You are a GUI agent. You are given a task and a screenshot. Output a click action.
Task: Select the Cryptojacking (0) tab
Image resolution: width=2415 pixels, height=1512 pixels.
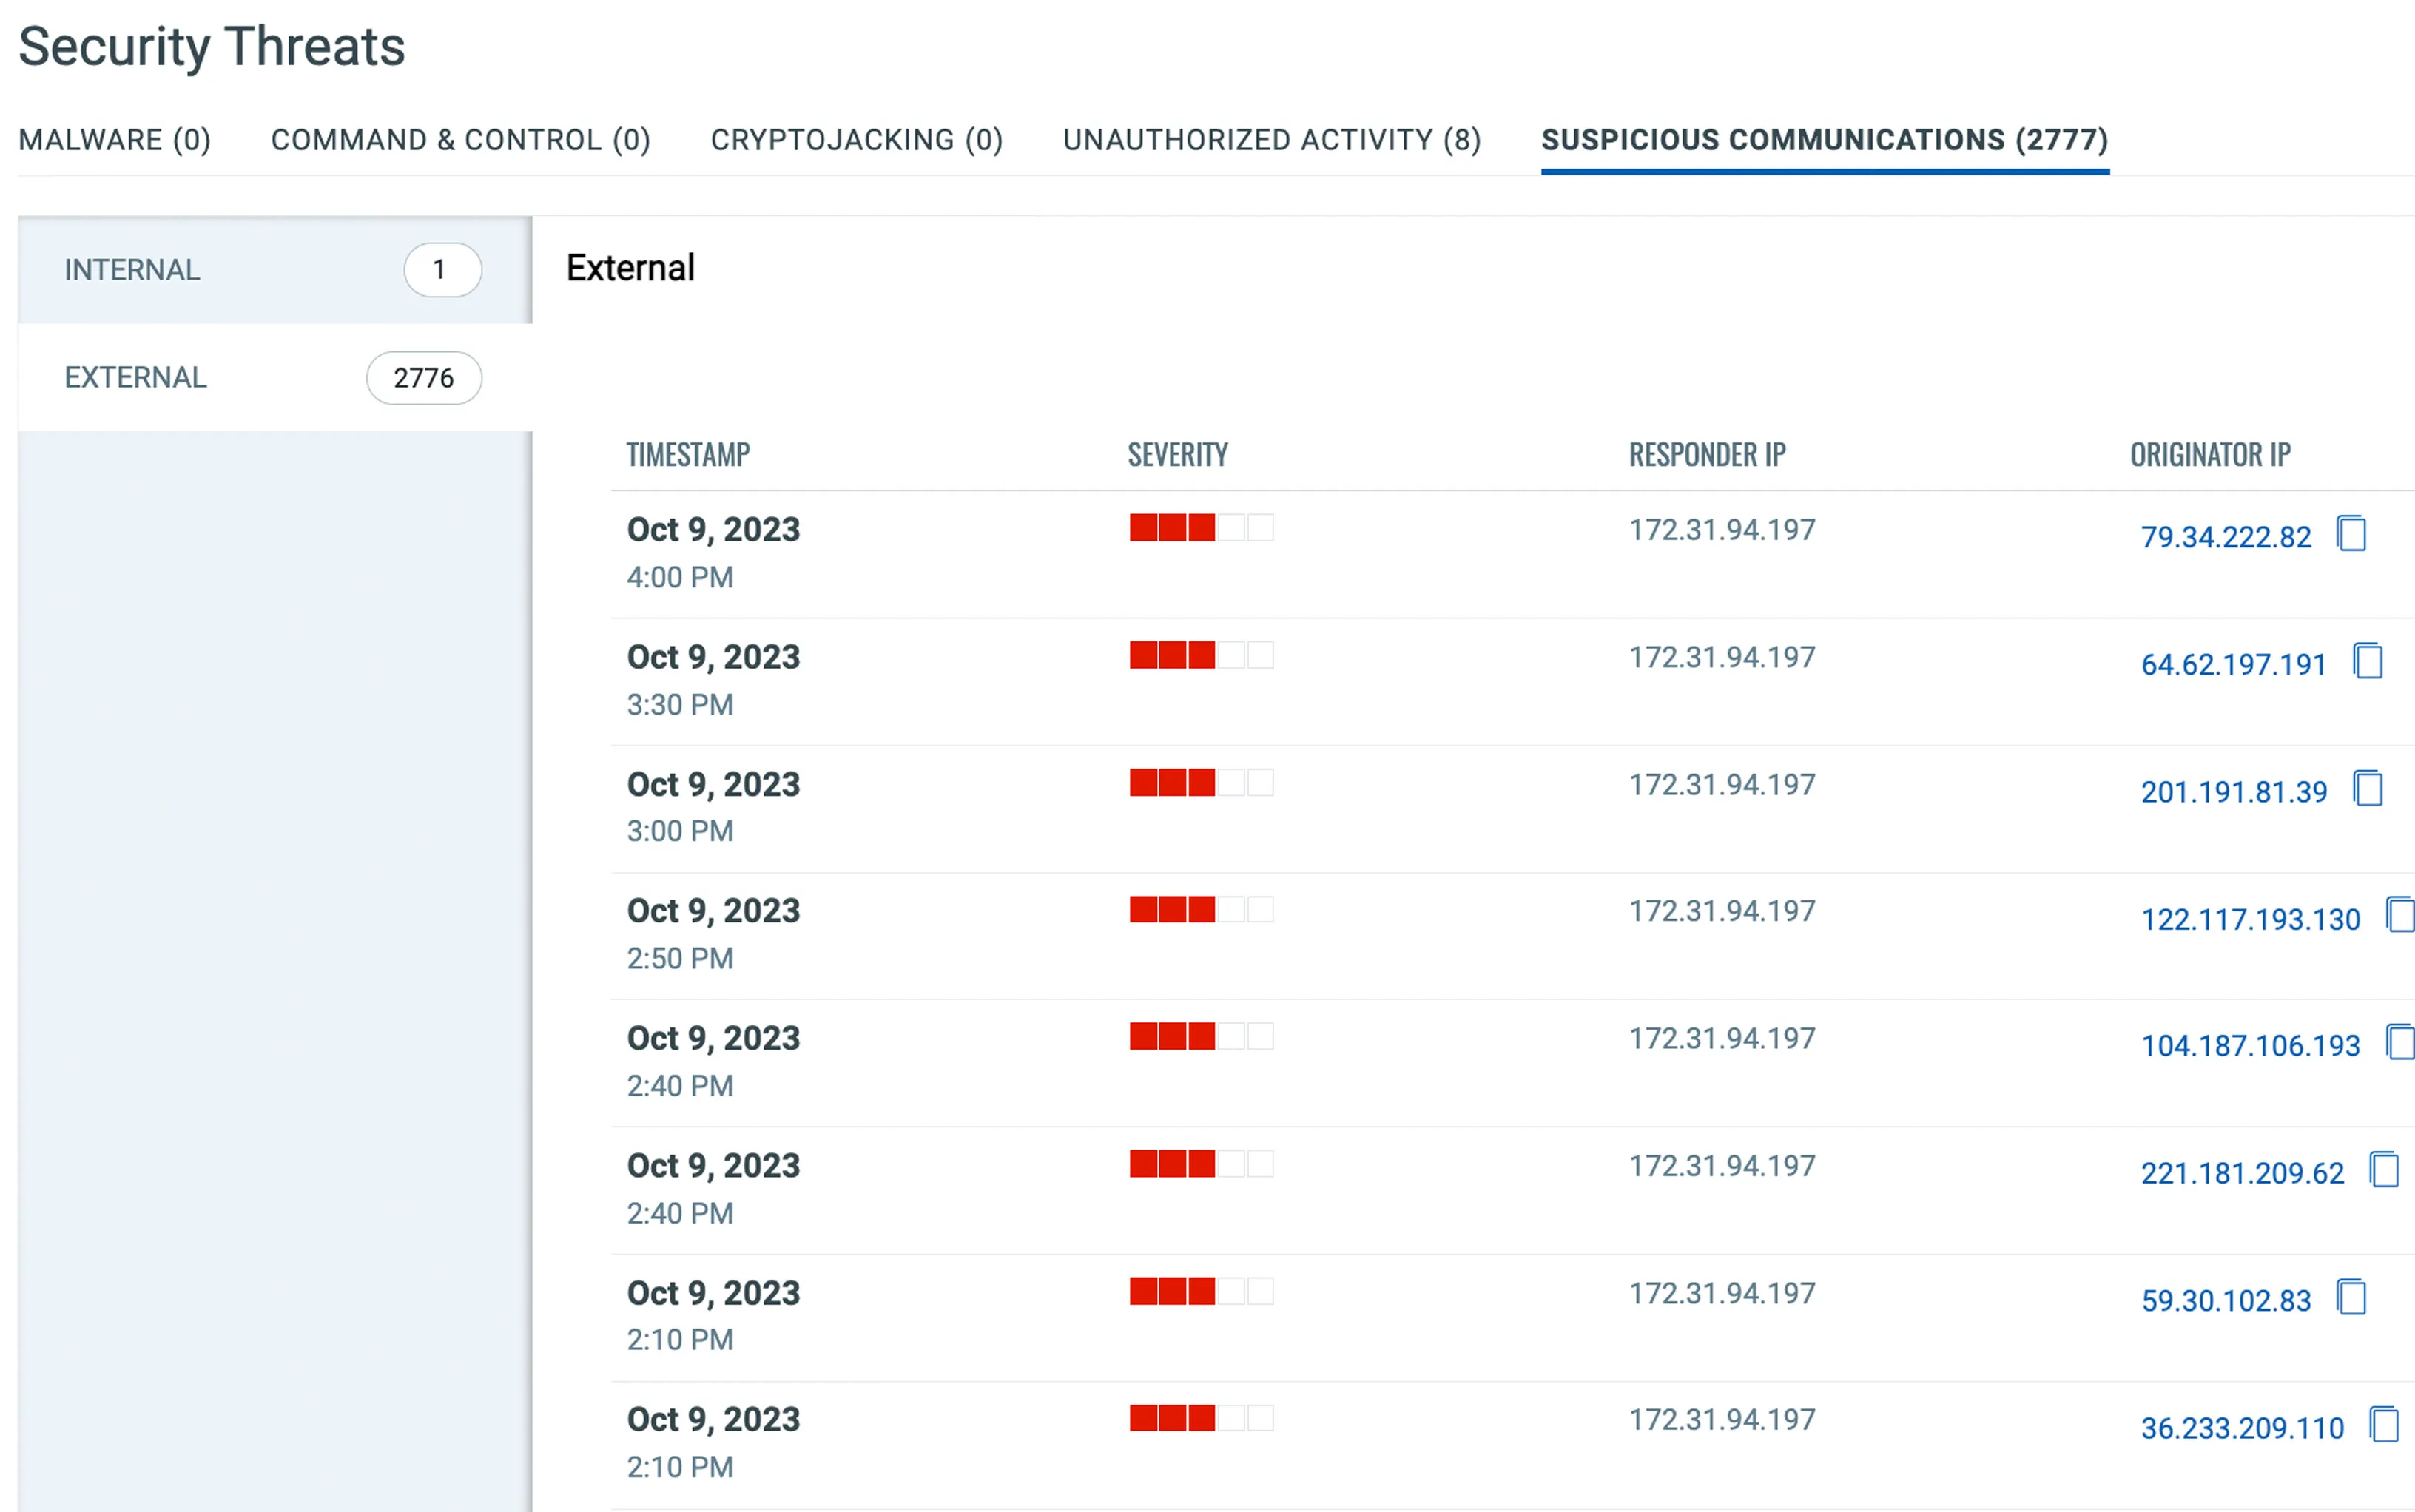856,140
